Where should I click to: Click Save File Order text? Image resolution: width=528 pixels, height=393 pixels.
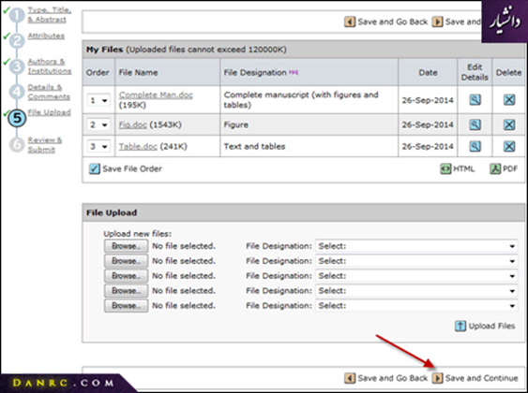click(132, 168)
